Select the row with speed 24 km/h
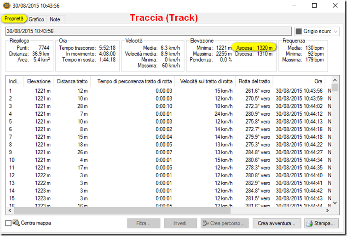The image size is (347, 236). [169, 114]
